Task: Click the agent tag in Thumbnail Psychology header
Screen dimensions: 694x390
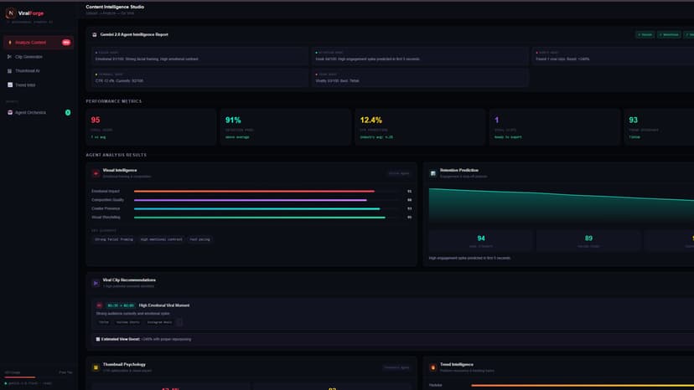Action: (x=396, y=367)
